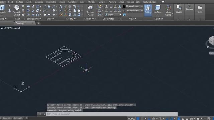Switch to the Layout2 tab
Viewport: 214px width, 120px height.
click(18, 118)
